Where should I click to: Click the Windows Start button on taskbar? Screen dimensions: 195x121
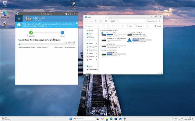coord(71,119)
